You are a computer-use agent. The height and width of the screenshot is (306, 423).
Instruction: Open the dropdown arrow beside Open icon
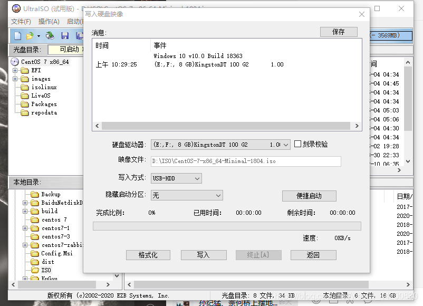coord(39,36)
